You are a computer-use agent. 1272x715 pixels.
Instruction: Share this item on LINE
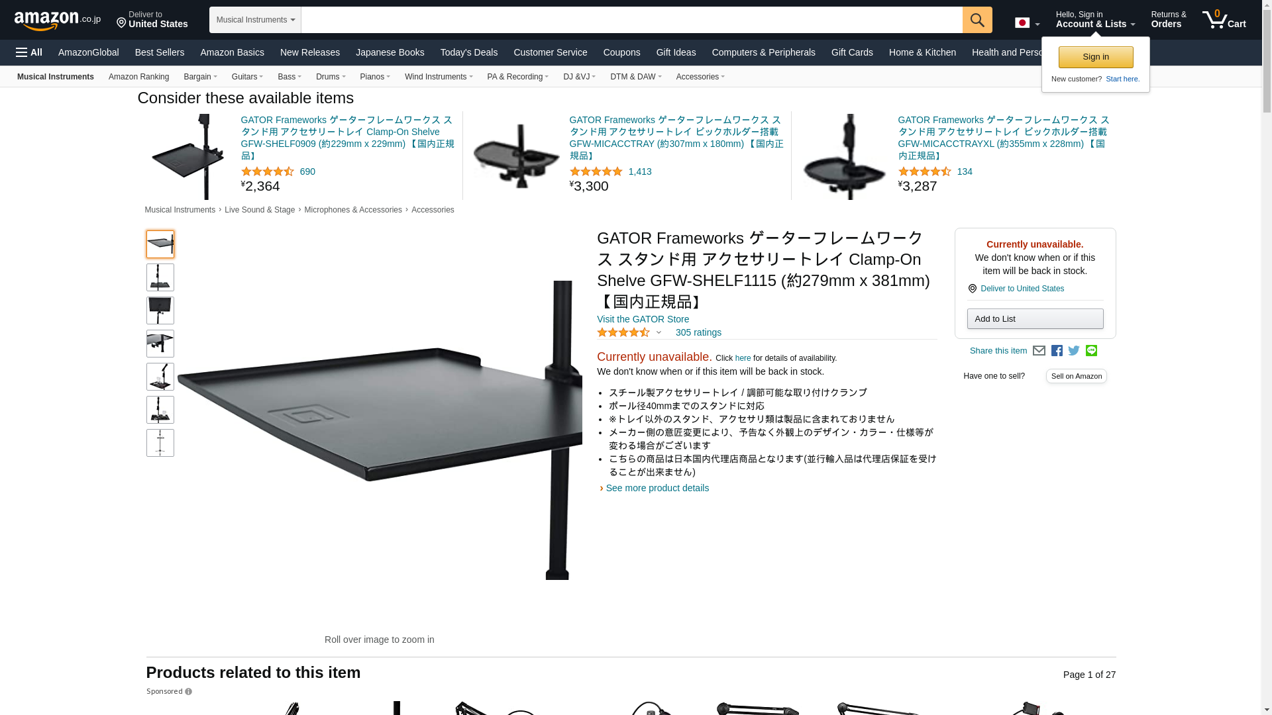click(1091, 351)
